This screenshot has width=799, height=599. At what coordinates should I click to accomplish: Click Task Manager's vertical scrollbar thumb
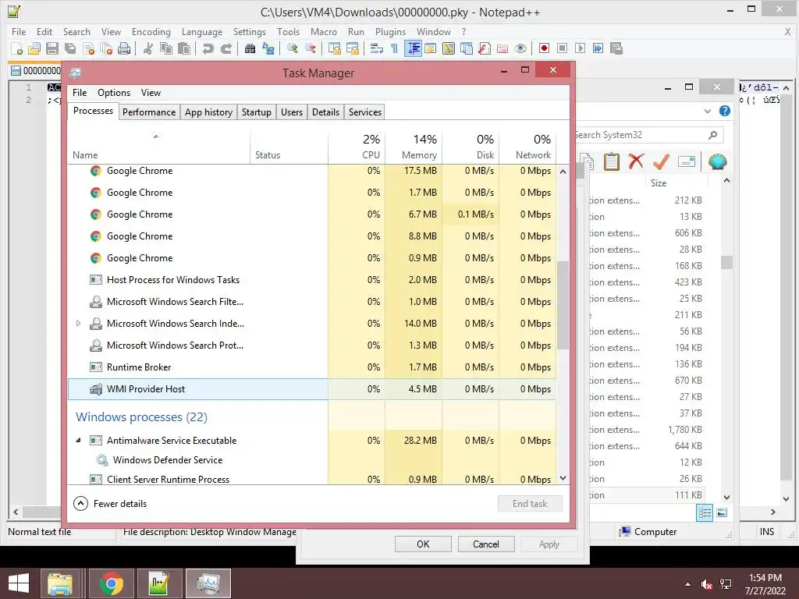click(563, 306)
